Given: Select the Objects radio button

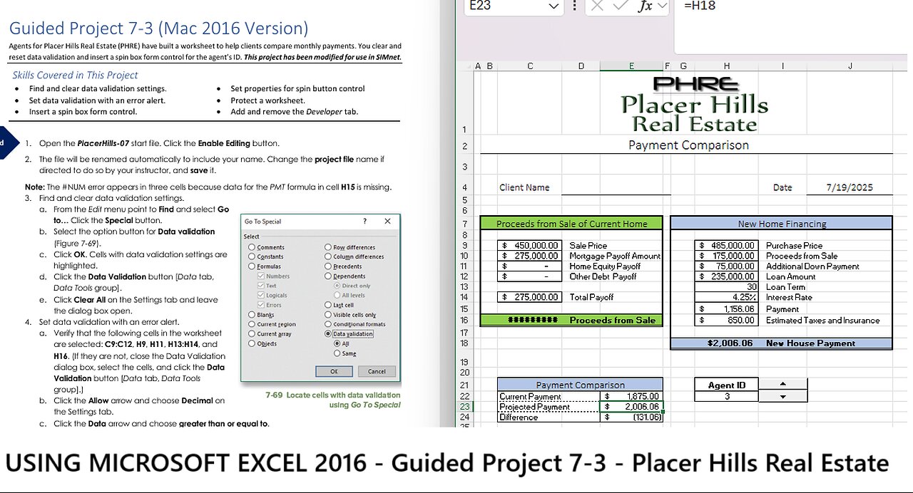Looking at the screenshot, I should (x=252, y=343).
